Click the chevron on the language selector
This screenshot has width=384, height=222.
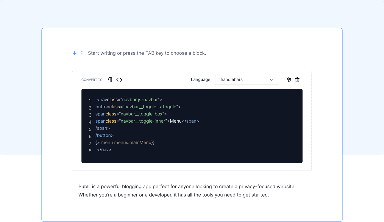[x=271, y=80]
